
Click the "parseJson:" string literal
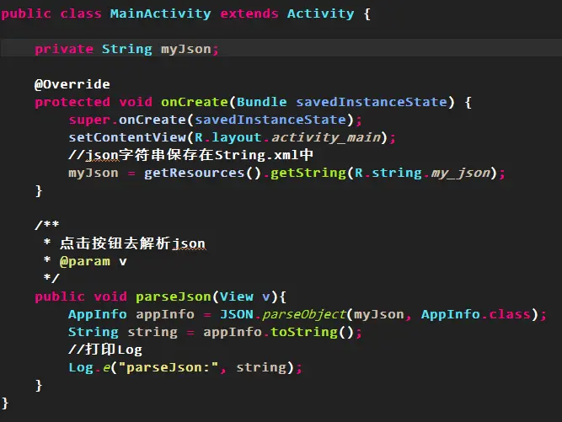coord(169,367)
